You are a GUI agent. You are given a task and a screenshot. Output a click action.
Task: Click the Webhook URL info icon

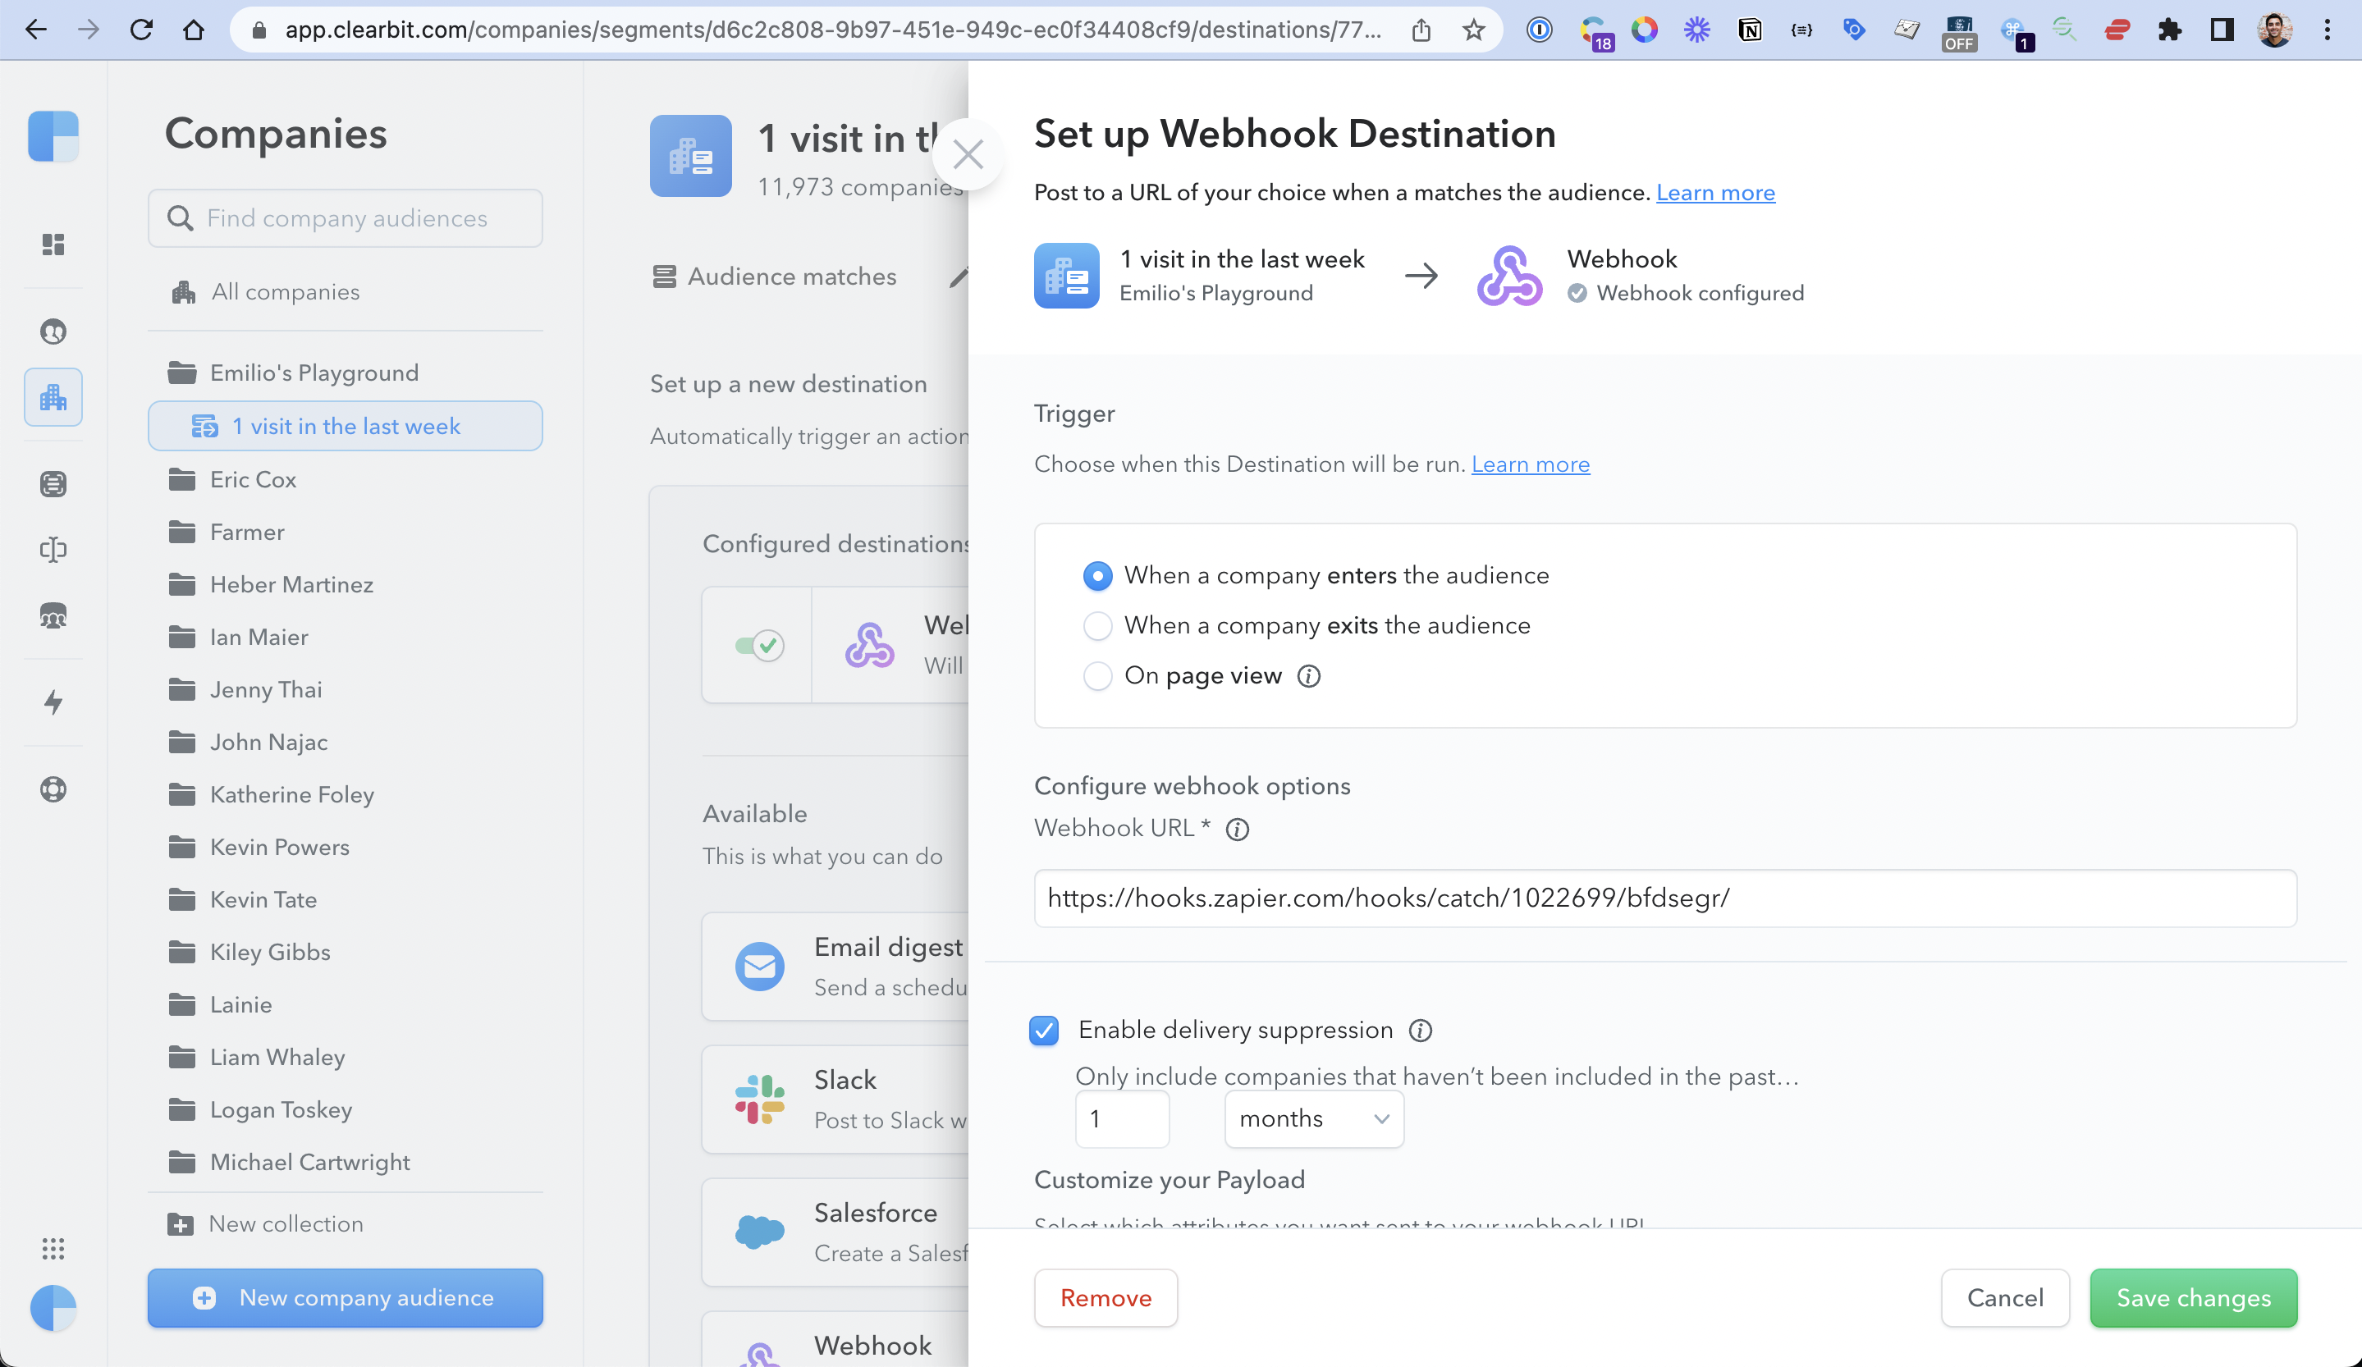(1238, 830)
